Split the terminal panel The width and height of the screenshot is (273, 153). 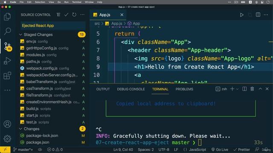coord(244,89)
